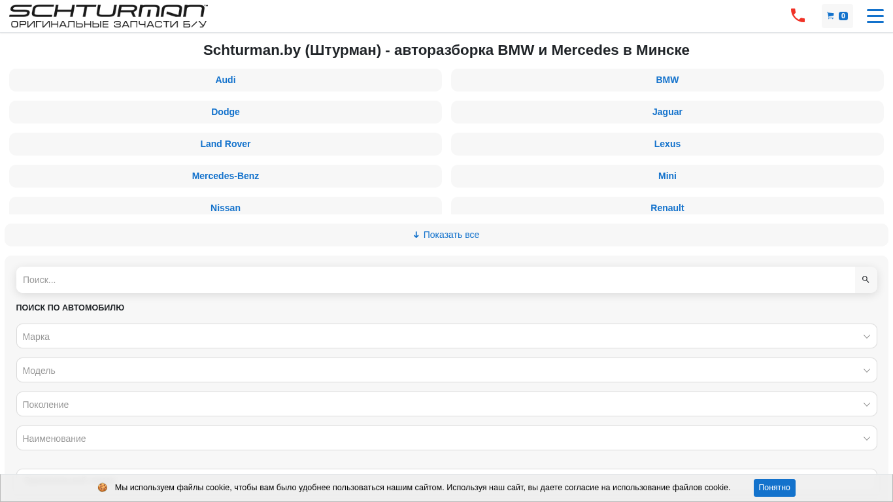Open the Audi brand link
This screenshot has width=893, height=502.
(226, 80)
